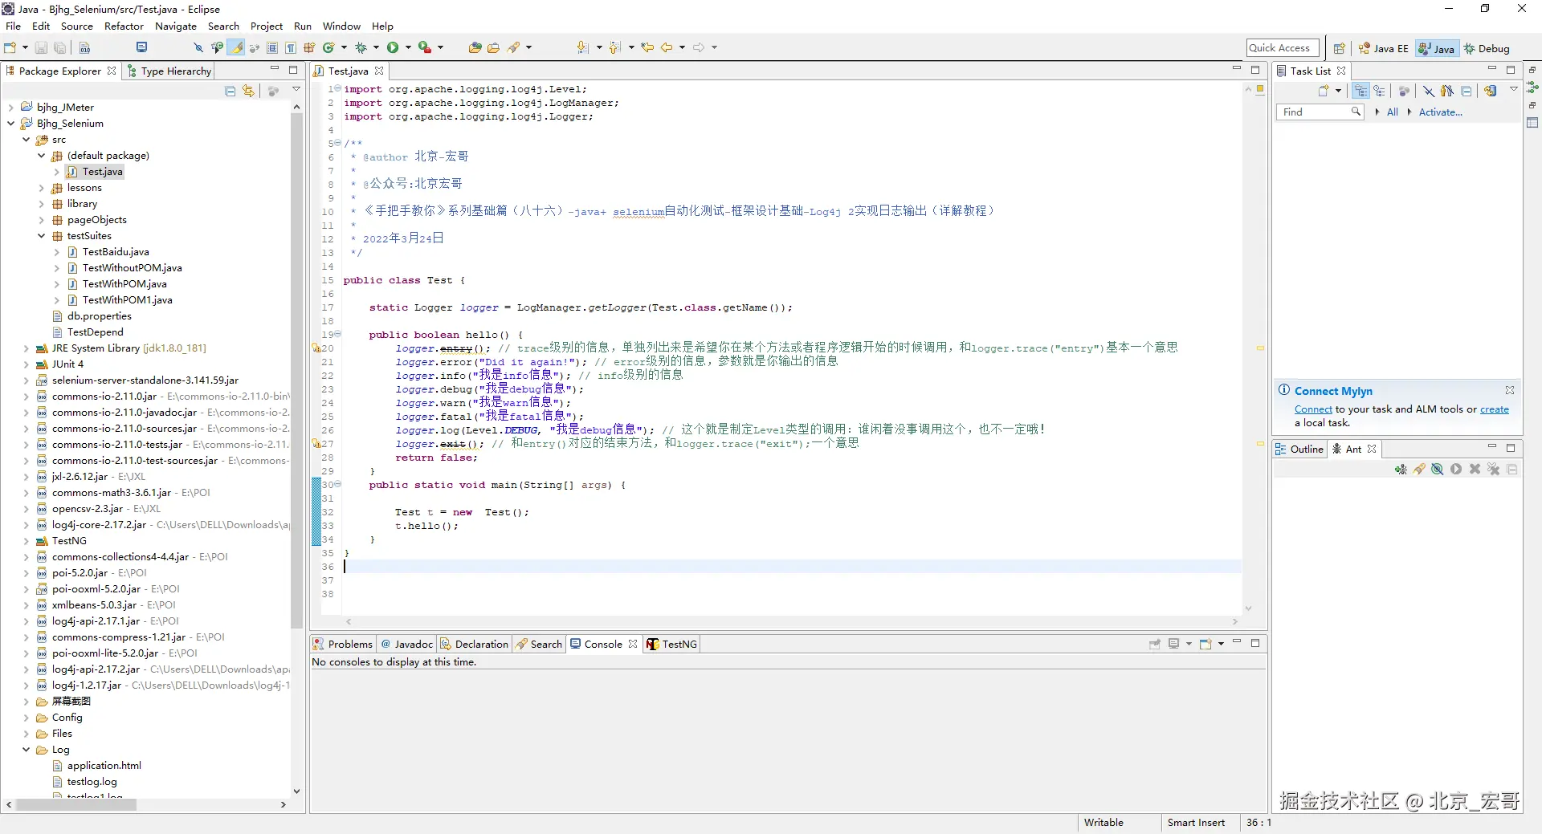1542x834 pixels.
Task: Toggle Link with Editor in Package Explorer
Action: click(x=249, y=92)
